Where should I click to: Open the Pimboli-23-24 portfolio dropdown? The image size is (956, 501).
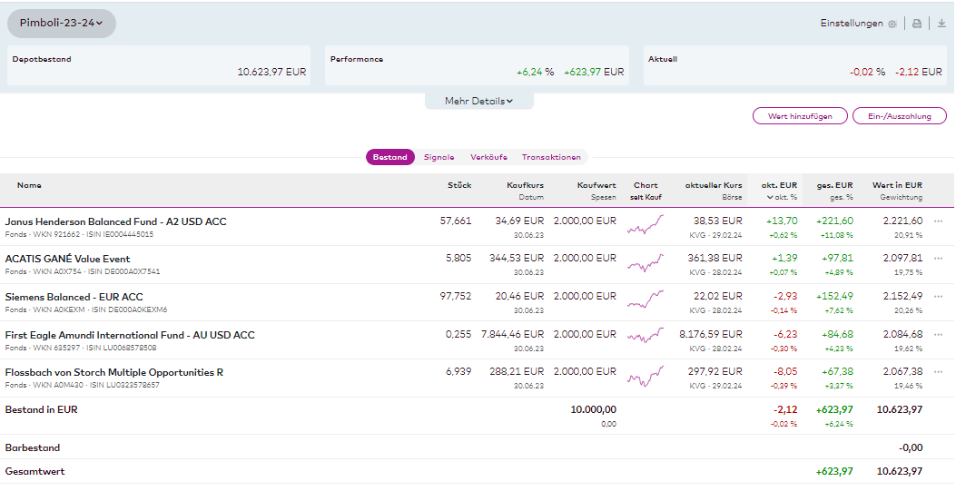tap(62, 23)
